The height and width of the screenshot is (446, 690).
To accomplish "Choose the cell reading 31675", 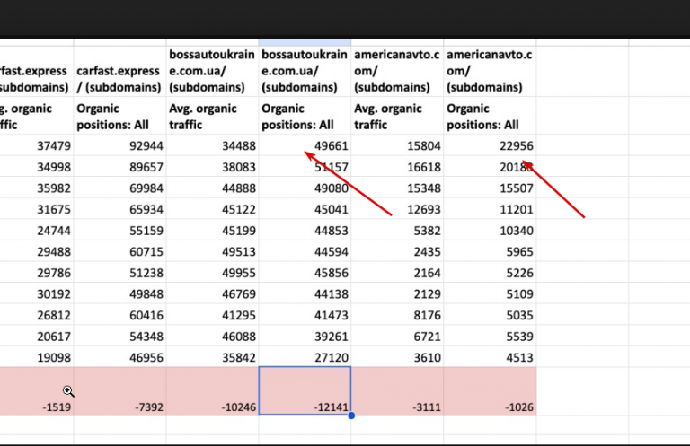I will point(37,209).
